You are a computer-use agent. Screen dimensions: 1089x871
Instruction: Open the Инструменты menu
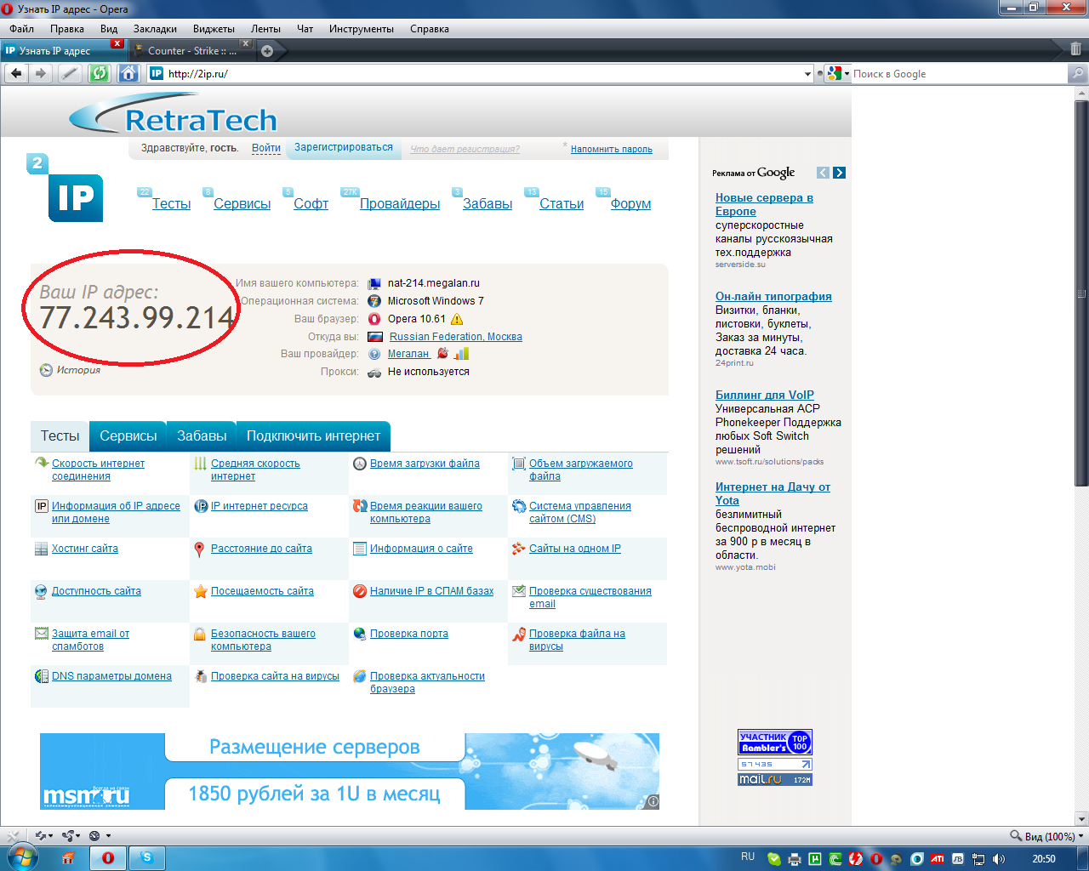click(362, 29)
